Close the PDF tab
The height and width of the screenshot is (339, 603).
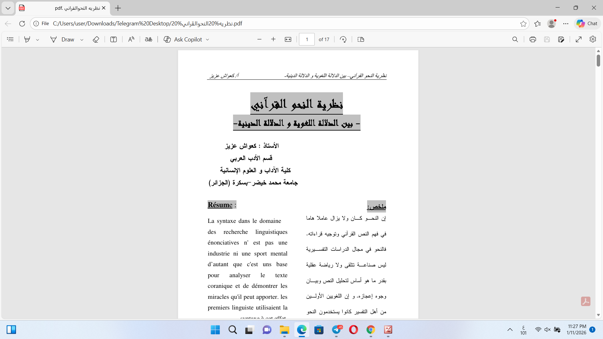point(104,8)
